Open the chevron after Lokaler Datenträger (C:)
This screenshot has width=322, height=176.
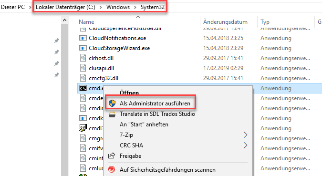coord(101,8)
